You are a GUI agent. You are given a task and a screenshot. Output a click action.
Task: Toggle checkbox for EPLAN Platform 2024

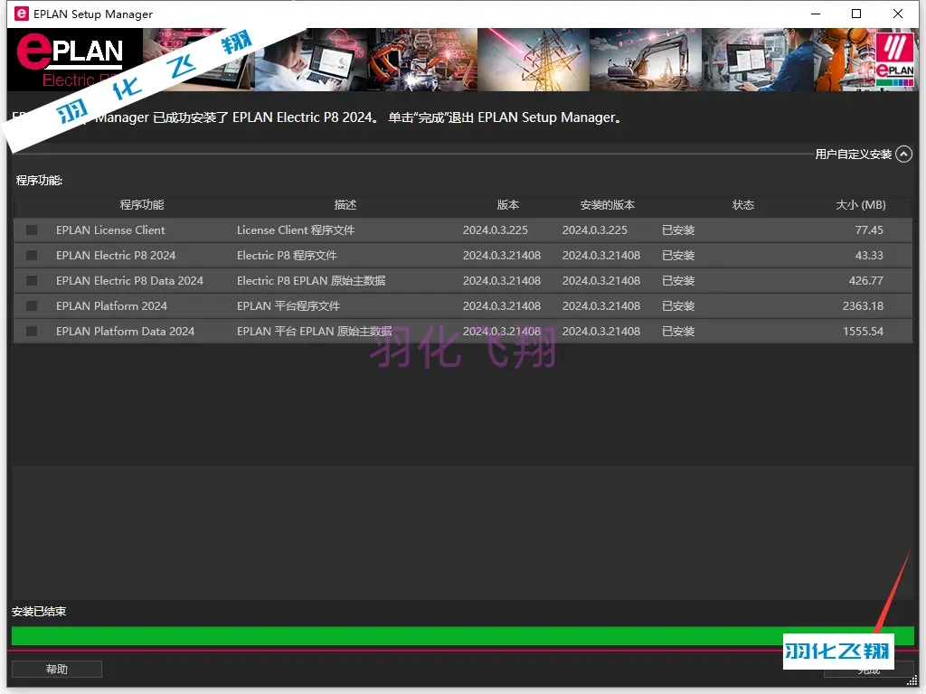32,306
